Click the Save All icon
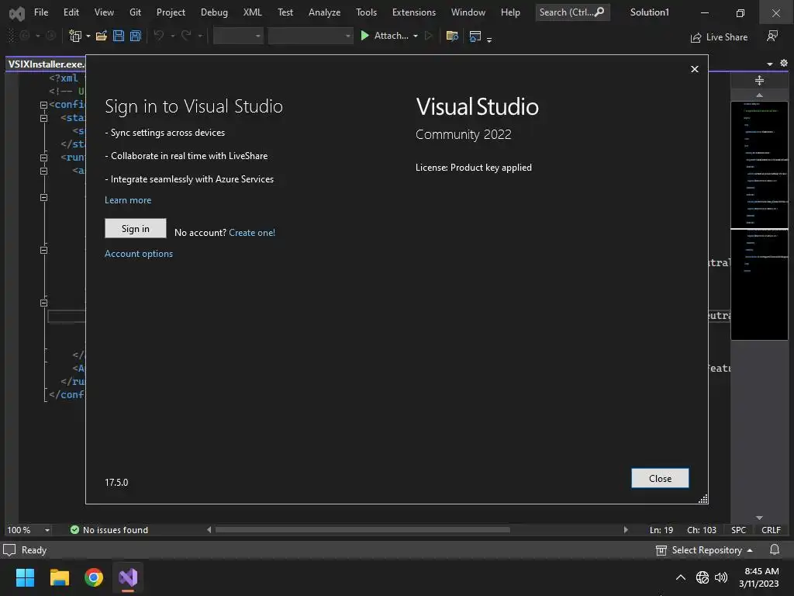The height and width of the screenshot is (596, 794). [x=135, y=36]
